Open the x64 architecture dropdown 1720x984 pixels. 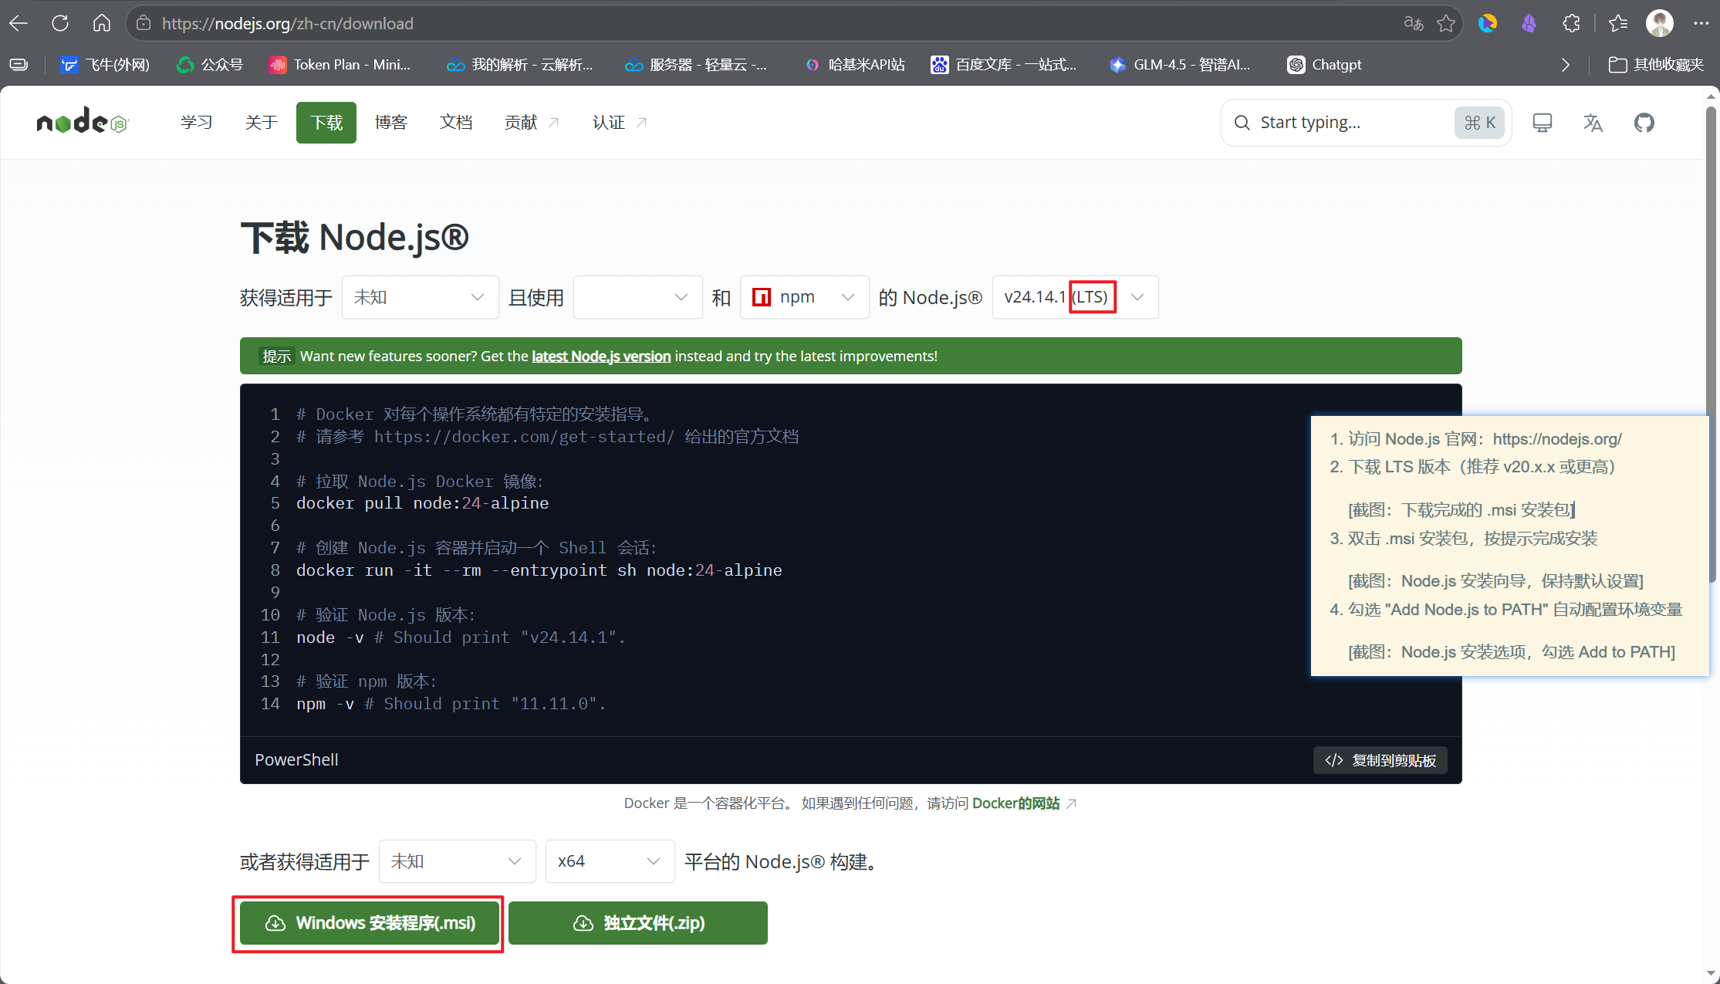point(610,861)
